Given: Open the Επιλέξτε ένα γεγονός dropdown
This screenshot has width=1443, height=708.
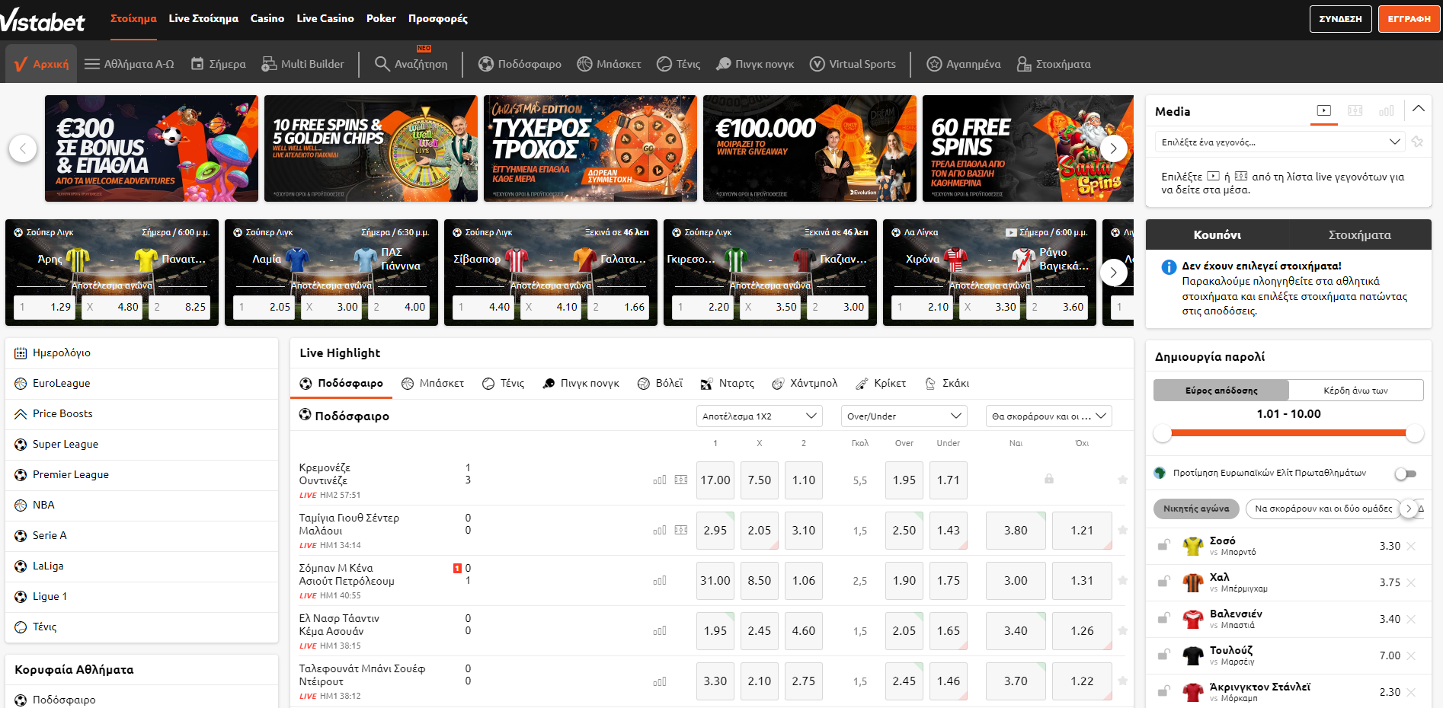Looking at the screenshot, I should (1280, 142).
